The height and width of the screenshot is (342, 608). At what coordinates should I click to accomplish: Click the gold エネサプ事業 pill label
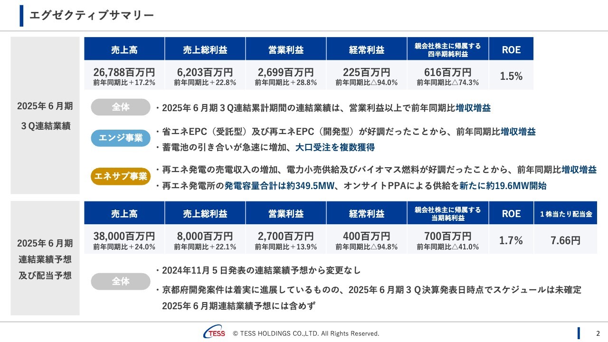[x=121, y=177]
